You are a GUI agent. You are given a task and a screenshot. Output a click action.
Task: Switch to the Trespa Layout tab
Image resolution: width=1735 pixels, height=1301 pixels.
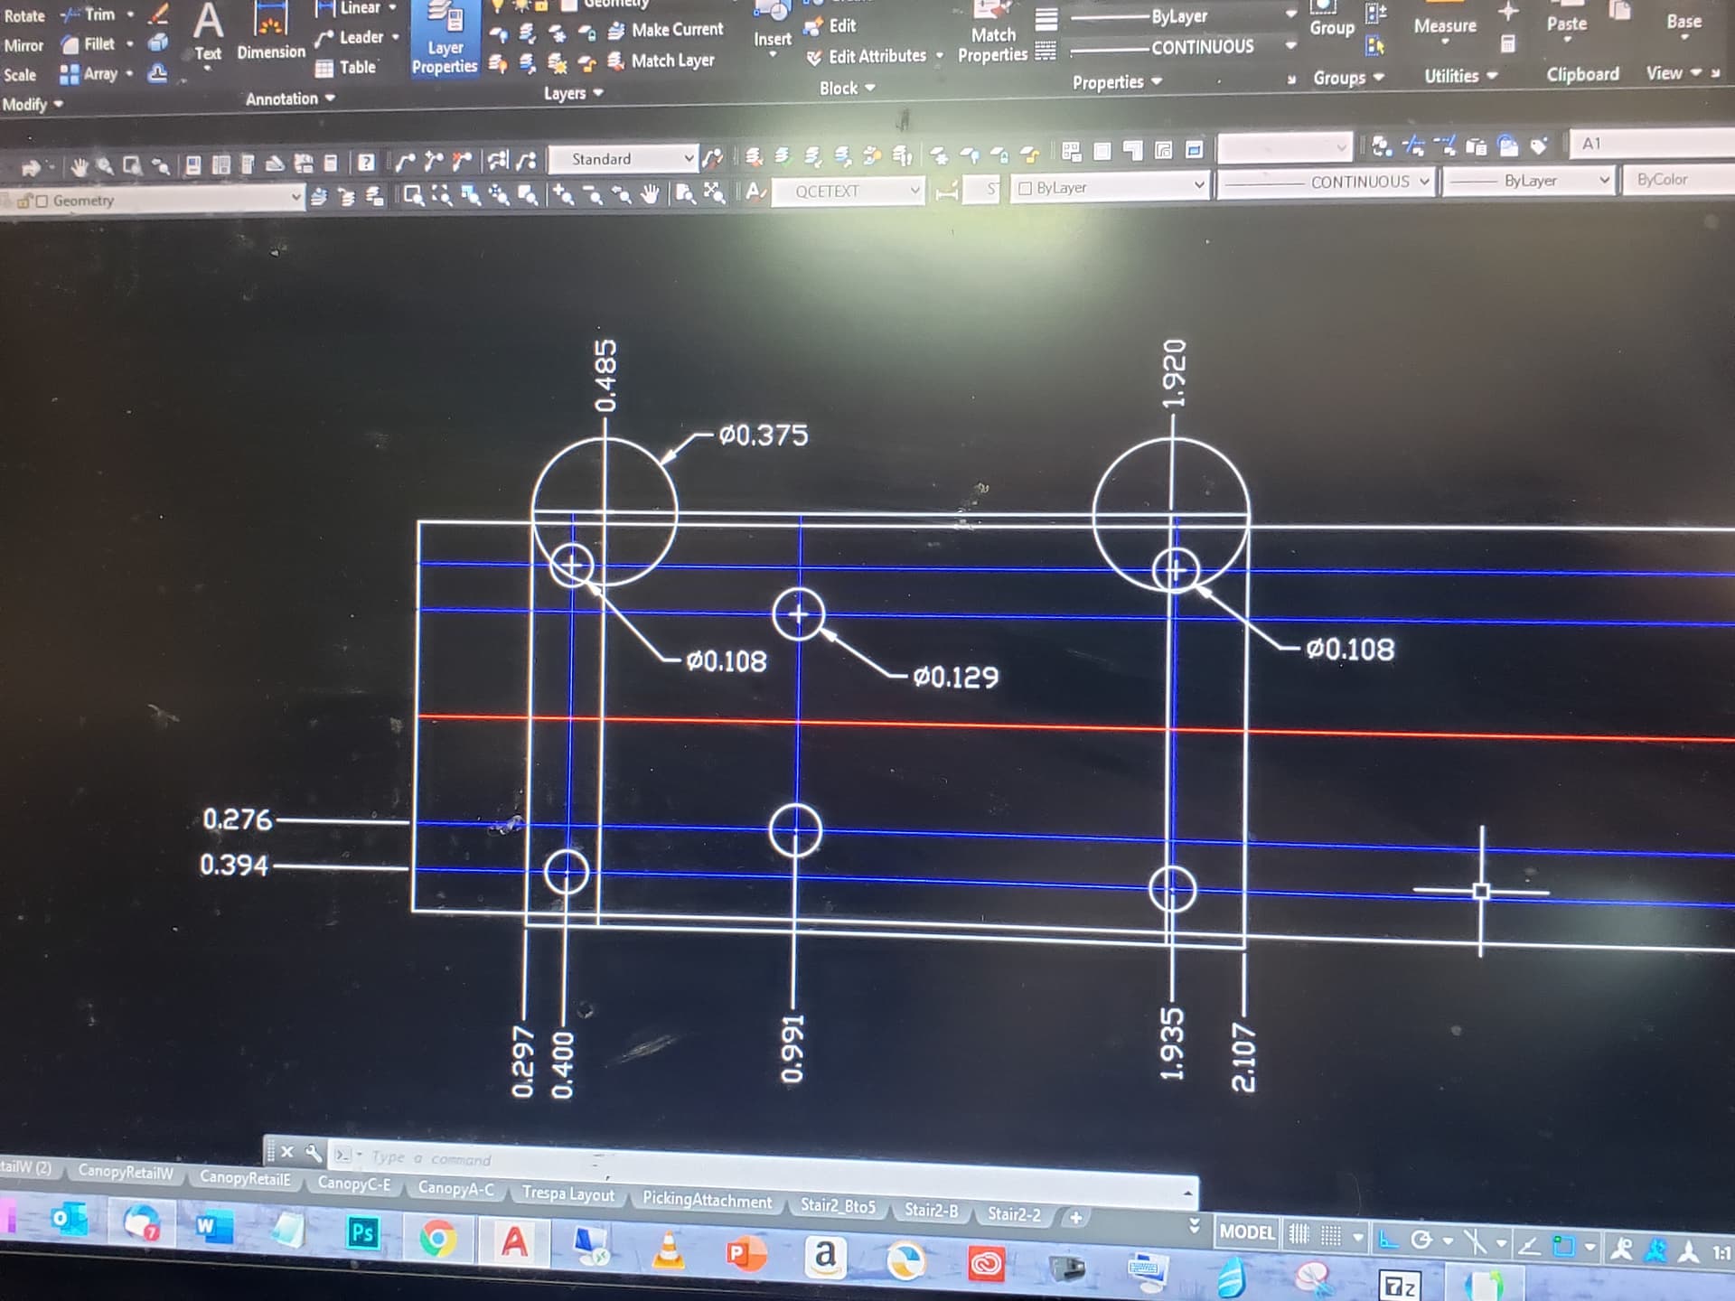coord(567,1193)
